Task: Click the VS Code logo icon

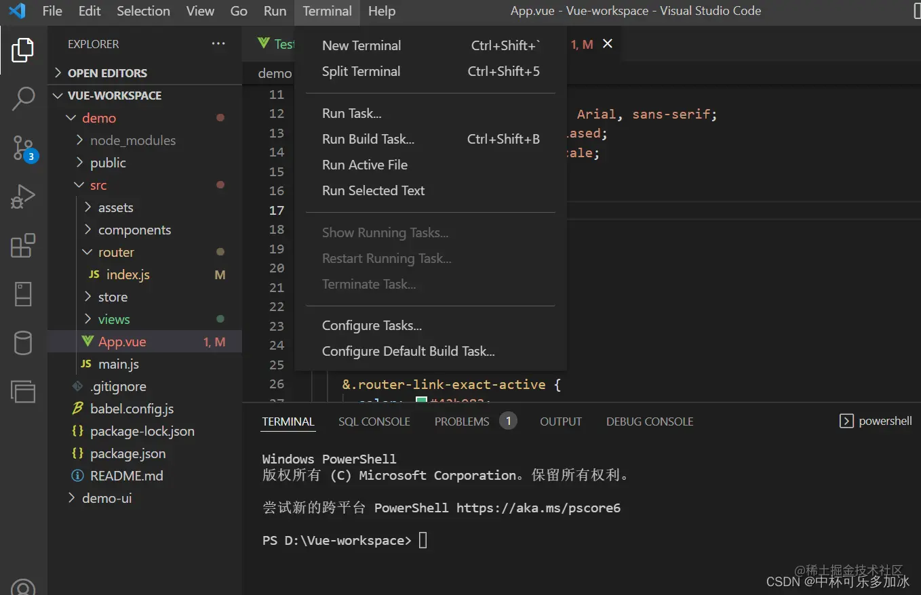Action: (x=17, y=11)
